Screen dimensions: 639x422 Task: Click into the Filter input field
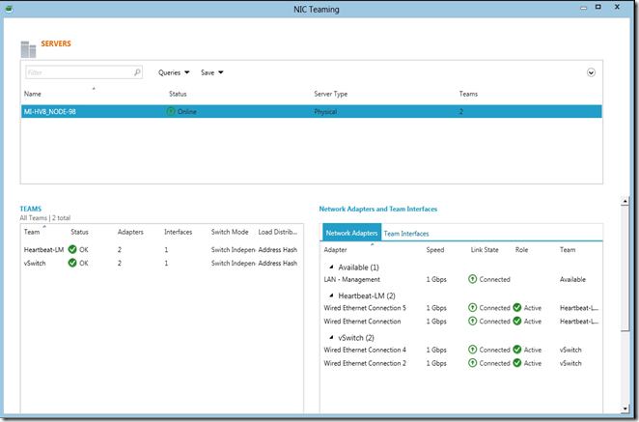click(x=77, y=72)
